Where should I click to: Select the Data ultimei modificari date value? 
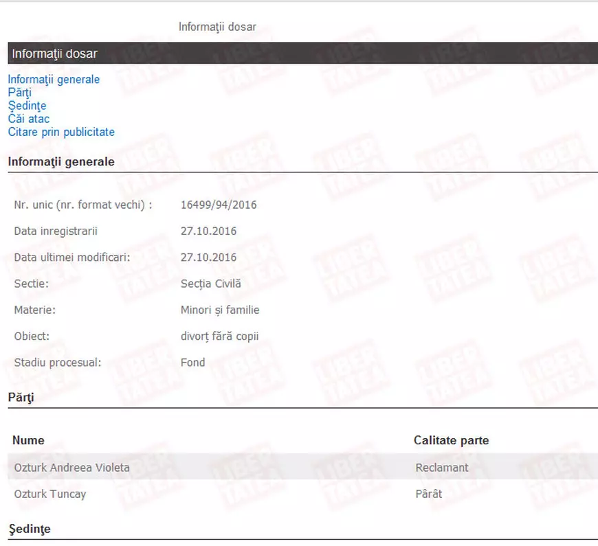coord(208,258)
